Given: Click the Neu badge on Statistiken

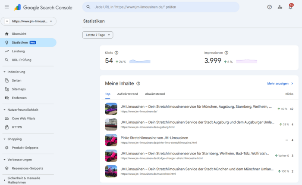Looking at the screenshot, I should 33,42.
